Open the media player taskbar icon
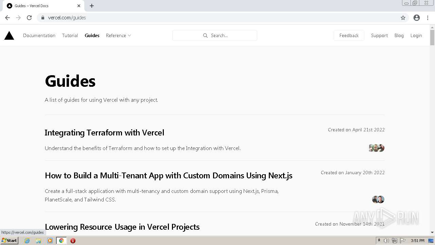 coord(50,241)
